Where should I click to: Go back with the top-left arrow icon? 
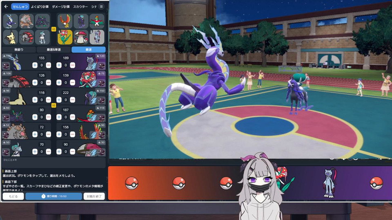(6, 7)
